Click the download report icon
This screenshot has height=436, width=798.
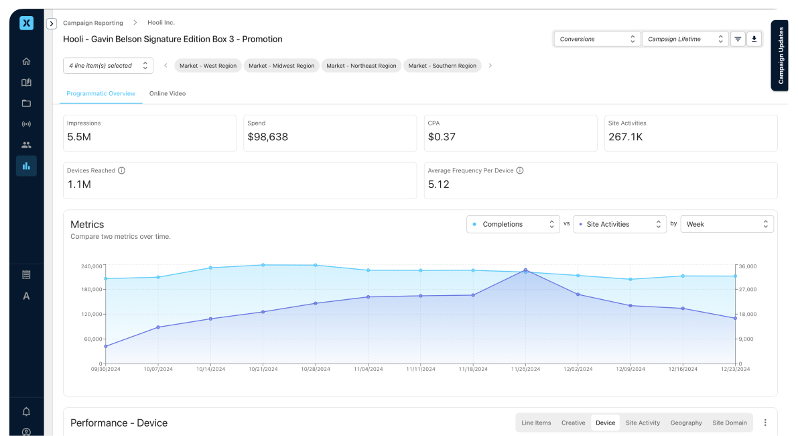[x=754, y=39]
